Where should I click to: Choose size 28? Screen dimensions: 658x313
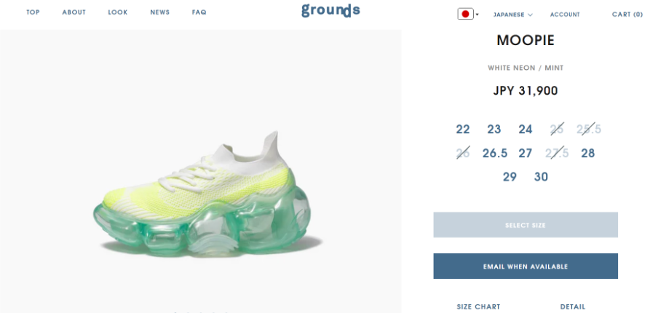tap(588, 153)
